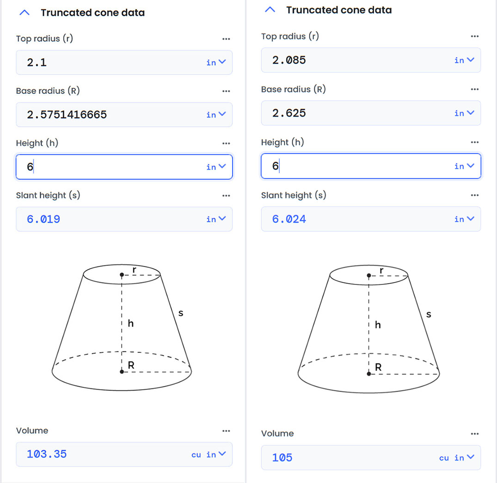Viewport: 498px width, 483px height.
Task: Open more options for left Slant height
Action: (226, 196)
